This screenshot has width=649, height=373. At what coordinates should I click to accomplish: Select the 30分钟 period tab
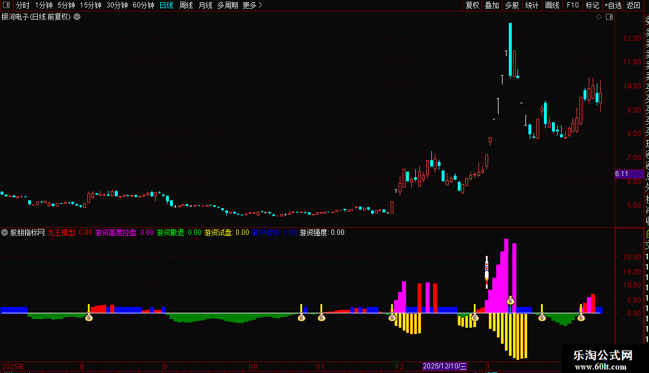[117, 5]
